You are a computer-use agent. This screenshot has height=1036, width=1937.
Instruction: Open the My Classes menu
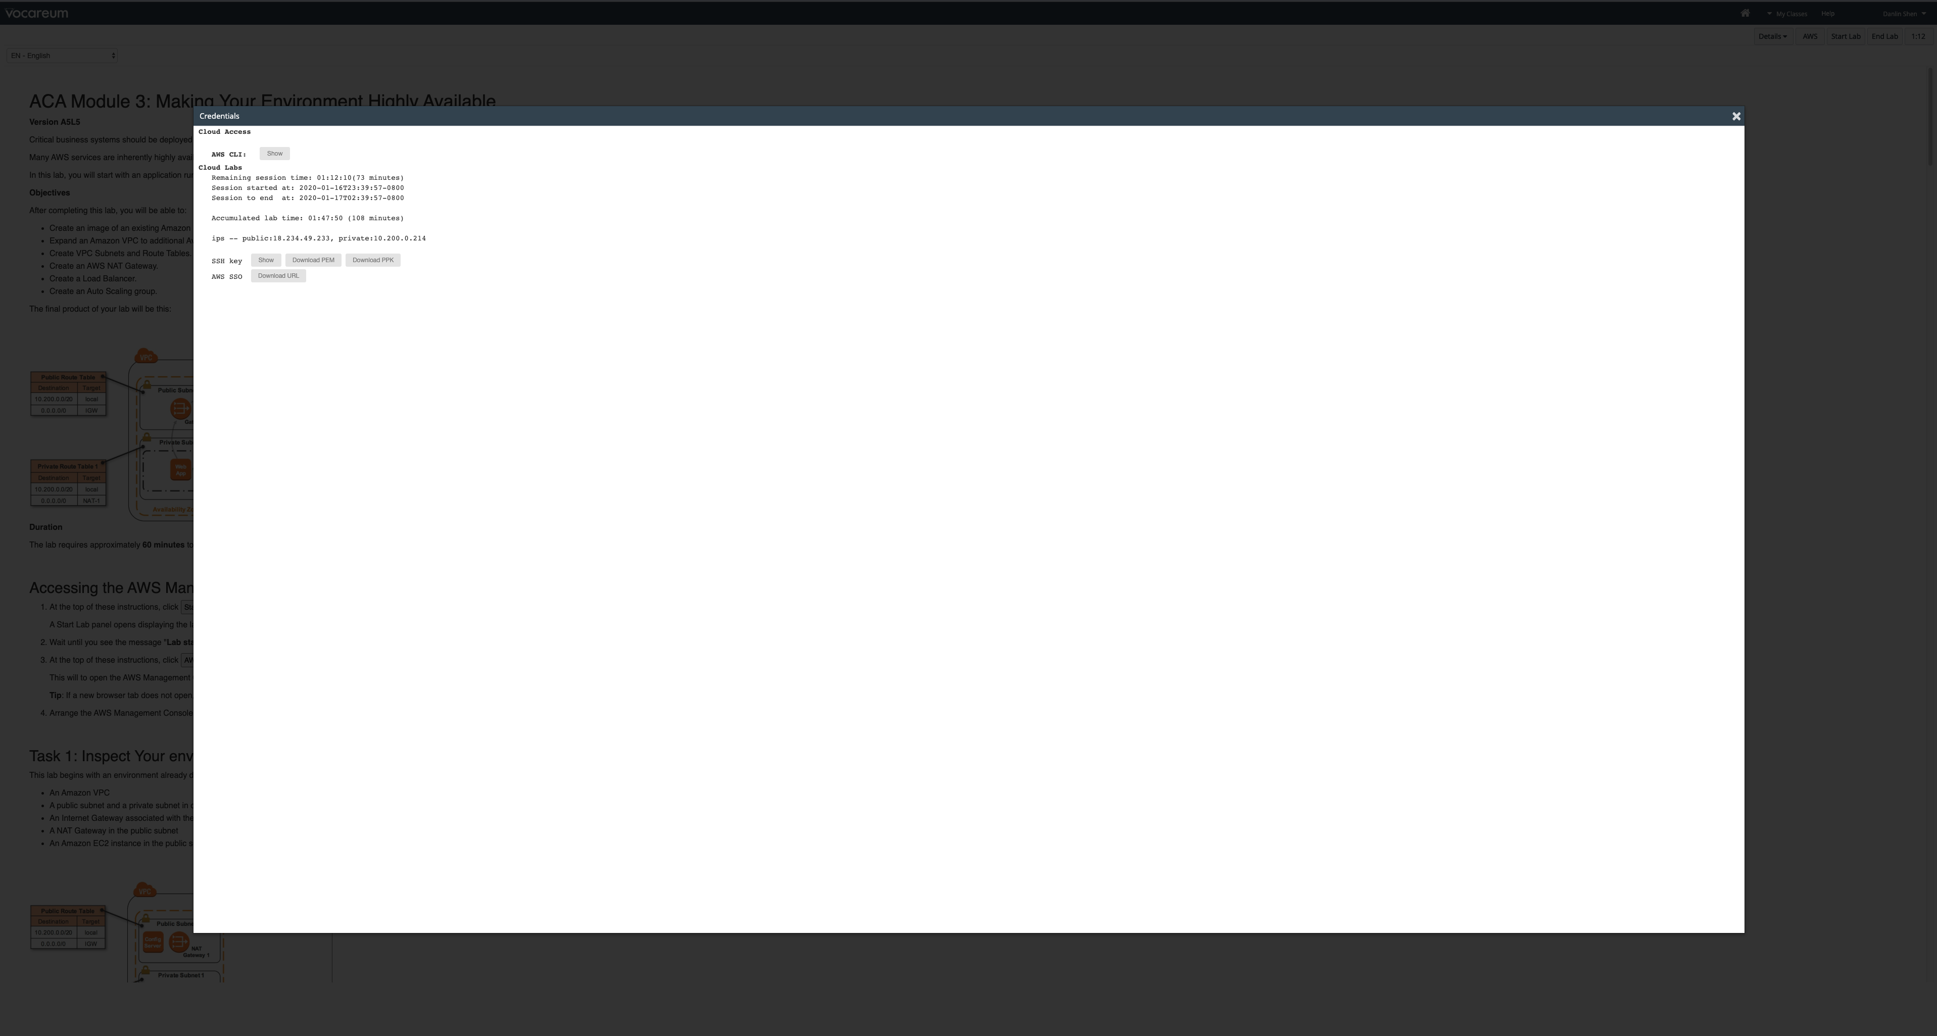(x=1786, y=14)
